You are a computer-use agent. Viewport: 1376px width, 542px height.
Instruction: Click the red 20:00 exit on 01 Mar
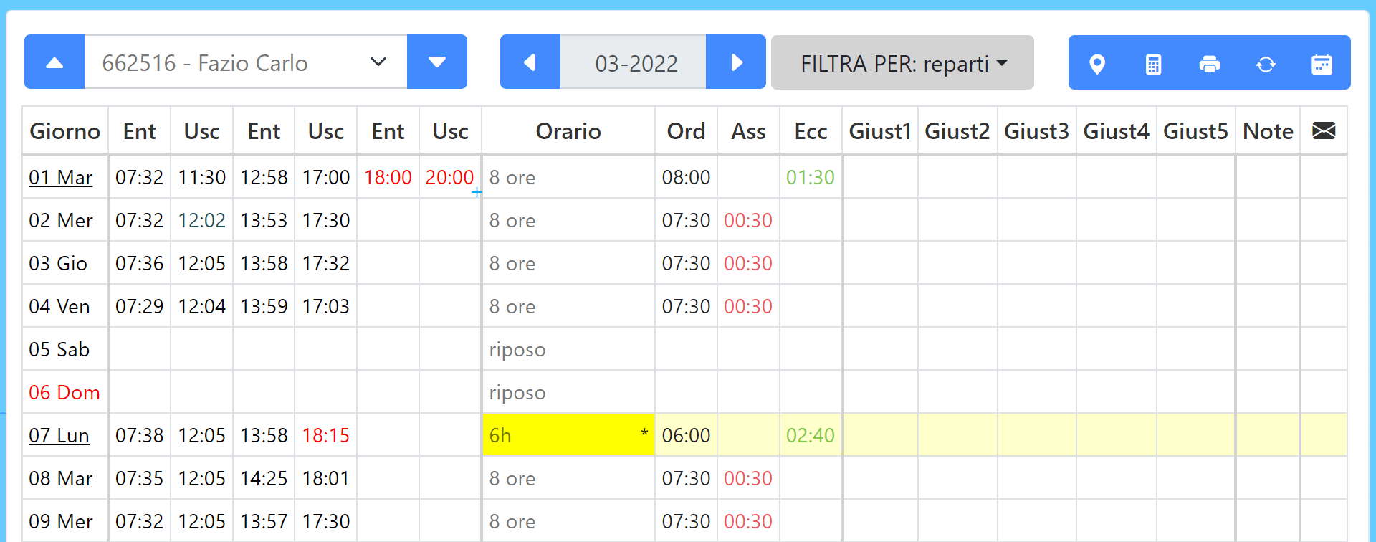pos(449,177)
